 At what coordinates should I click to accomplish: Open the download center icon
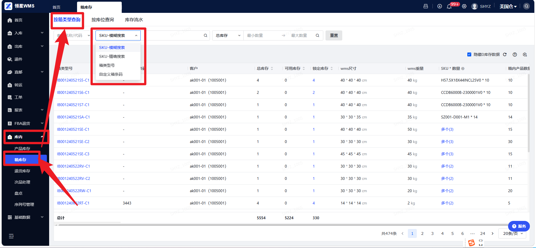440,6
